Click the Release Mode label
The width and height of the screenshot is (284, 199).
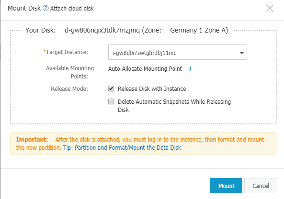[69, 89]
